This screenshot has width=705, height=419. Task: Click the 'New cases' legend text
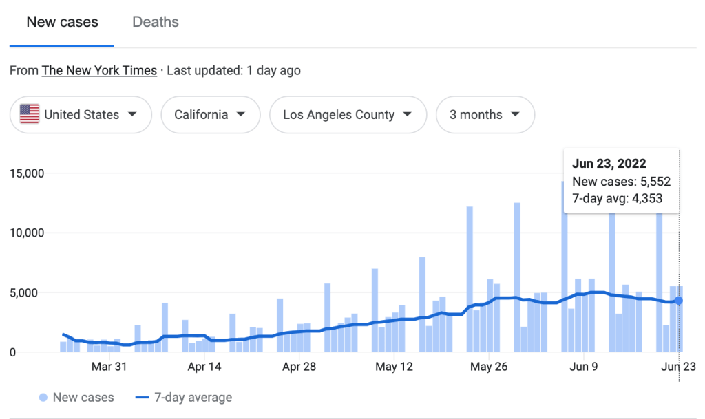pyautogui.click(x=83, y=398)
